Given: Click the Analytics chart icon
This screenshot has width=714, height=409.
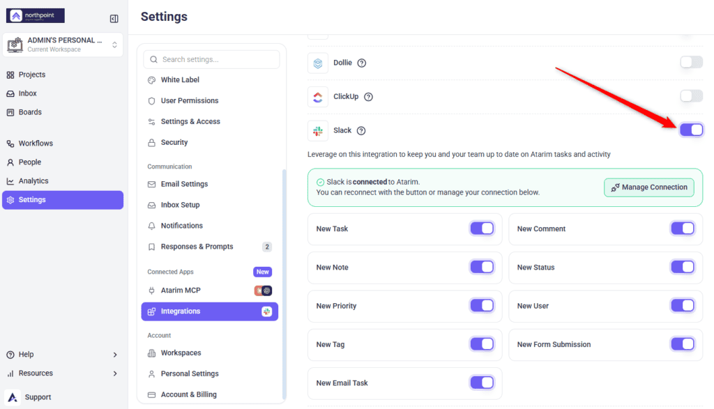Looking at the screenshot, I should pos(10,181).
